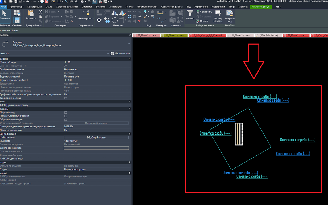Image resolution: width=328 pixels, height=205 pixels.
Task: Open the Управление ribbon tab
Action: [201, 7]
